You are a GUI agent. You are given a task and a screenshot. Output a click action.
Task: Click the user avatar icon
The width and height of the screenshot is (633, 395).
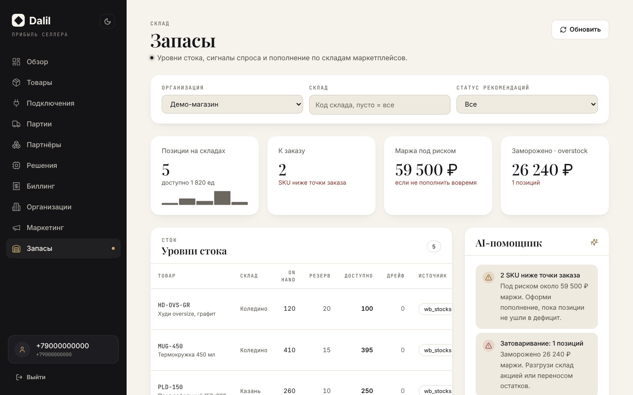[22, 350]
